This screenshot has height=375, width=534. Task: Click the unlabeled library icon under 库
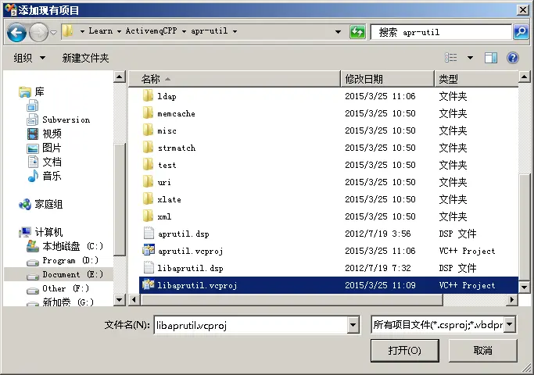point(32,105)
